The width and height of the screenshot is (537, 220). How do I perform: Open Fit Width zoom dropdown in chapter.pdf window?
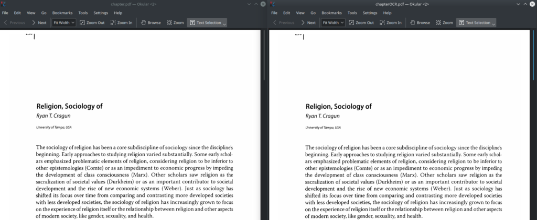(x=64, y=23)
